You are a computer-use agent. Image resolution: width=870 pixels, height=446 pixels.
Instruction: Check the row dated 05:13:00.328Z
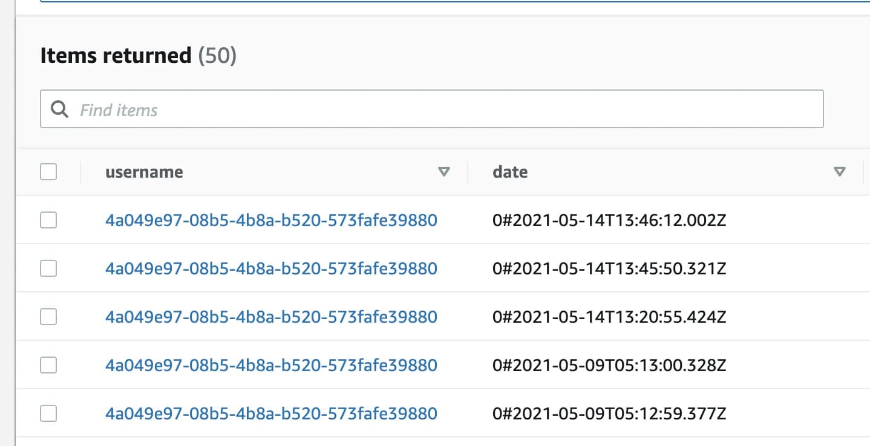pyautogui.click(x=48, y=365)
